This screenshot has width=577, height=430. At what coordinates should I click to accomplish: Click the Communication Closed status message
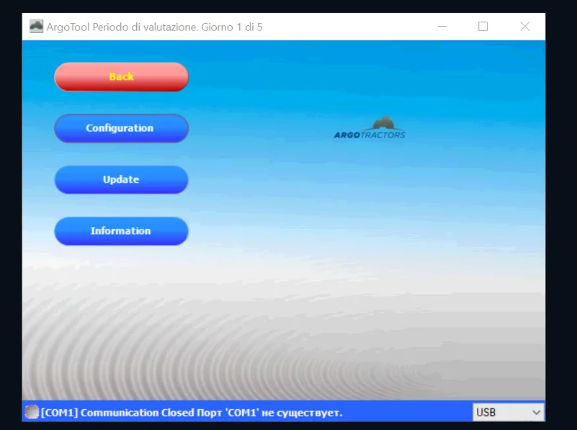138,413
